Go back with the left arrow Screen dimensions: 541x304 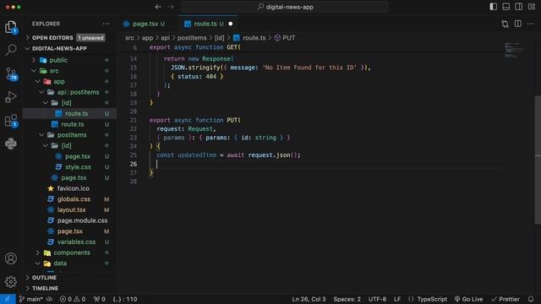tap(158, 7)
